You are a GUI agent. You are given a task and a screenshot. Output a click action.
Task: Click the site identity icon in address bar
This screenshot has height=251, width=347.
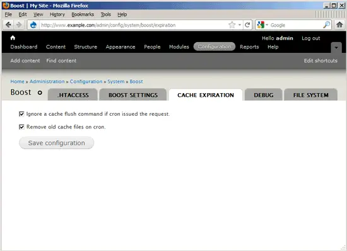(33, 25)
